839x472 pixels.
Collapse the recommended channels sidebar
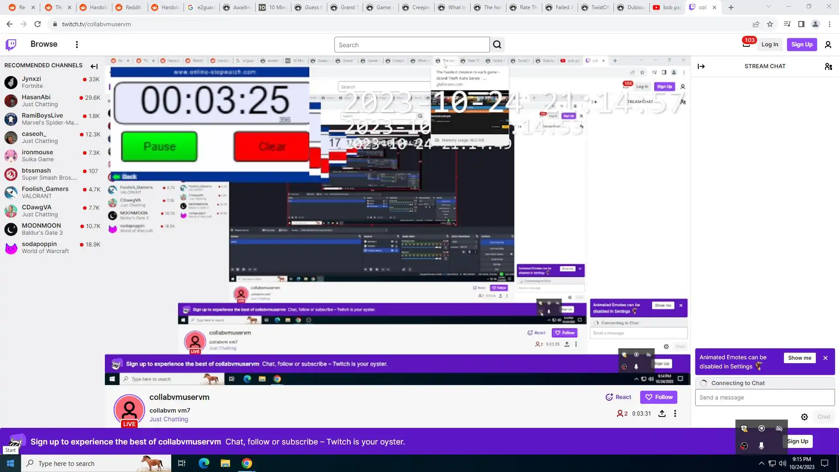pyautogui.click(x=94, y=66)
